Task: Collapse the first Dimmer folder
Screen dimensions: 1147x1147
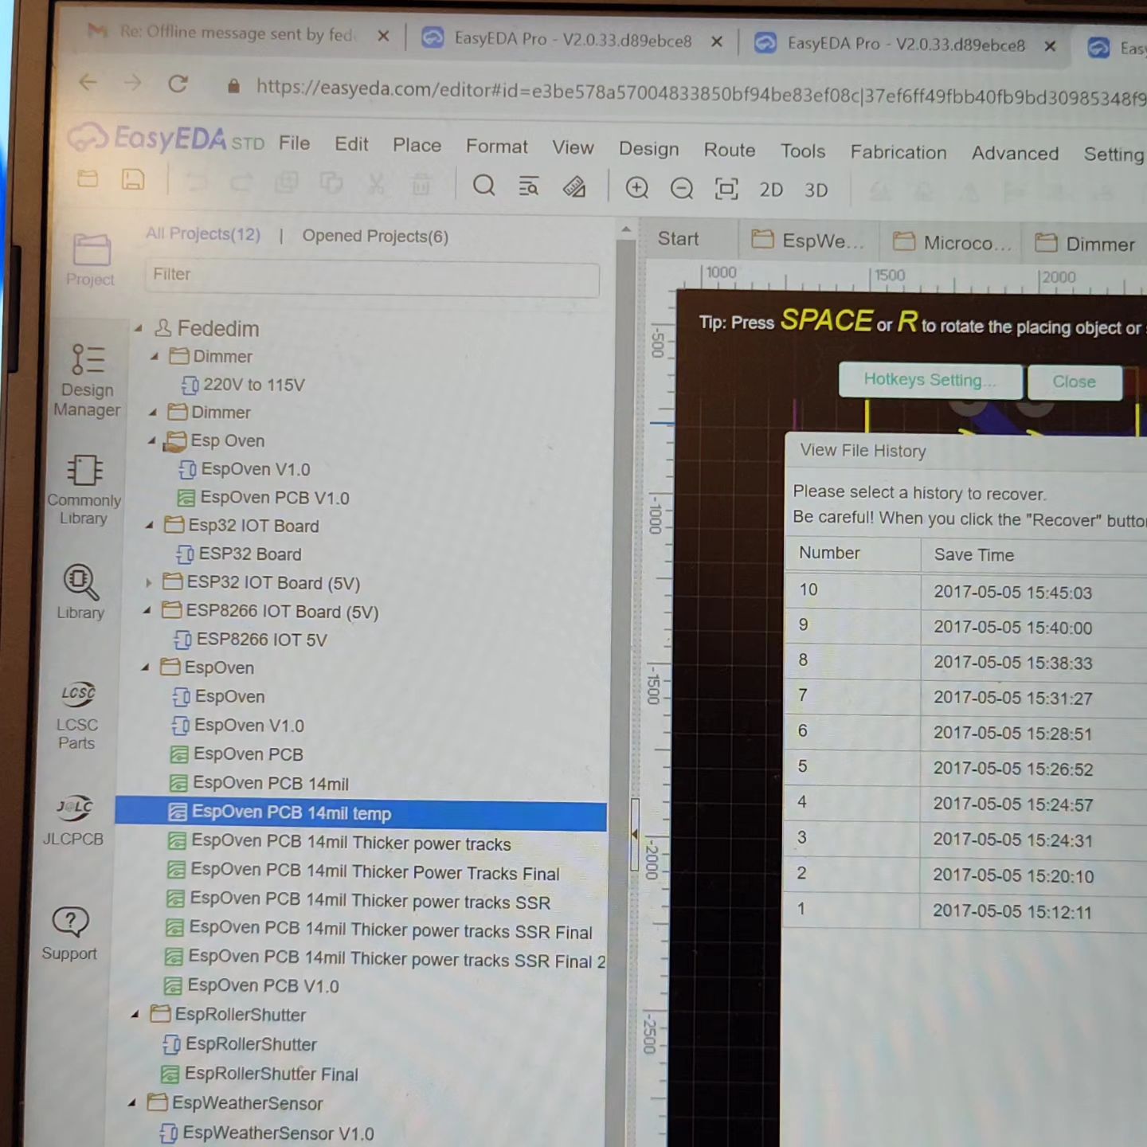Action: click(x=155, y=356)
